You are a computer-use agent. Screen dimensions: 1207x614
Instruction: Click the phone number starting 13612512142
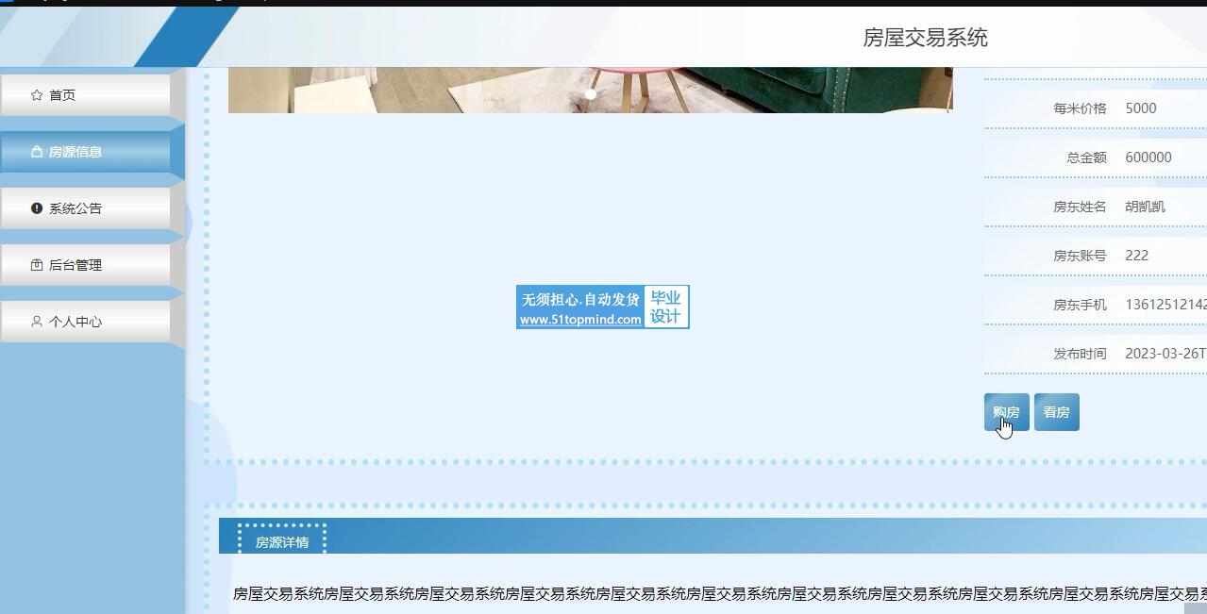point(1165,305)
